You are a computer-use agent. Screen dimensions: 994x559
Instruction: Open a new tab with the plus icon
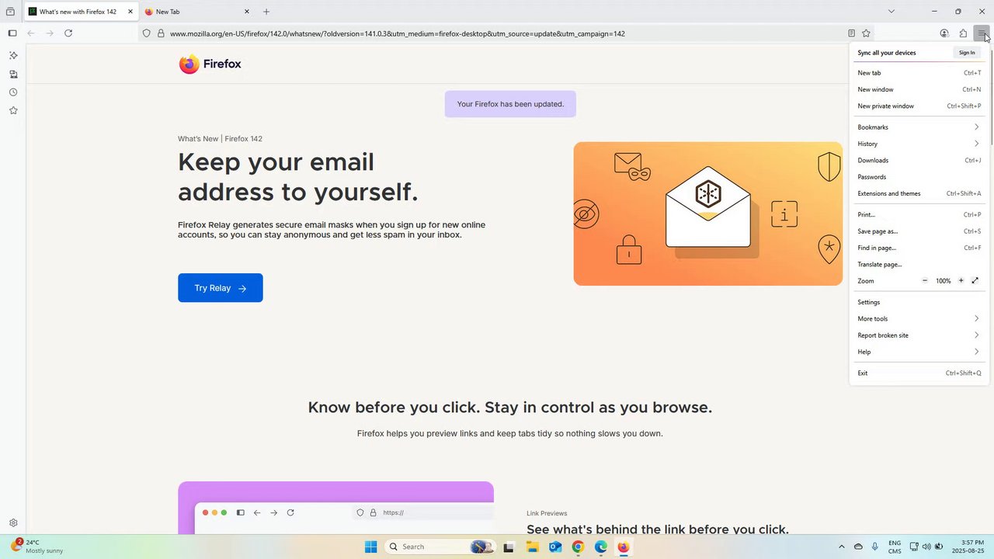pyautogui.click(x=266, y=12)
